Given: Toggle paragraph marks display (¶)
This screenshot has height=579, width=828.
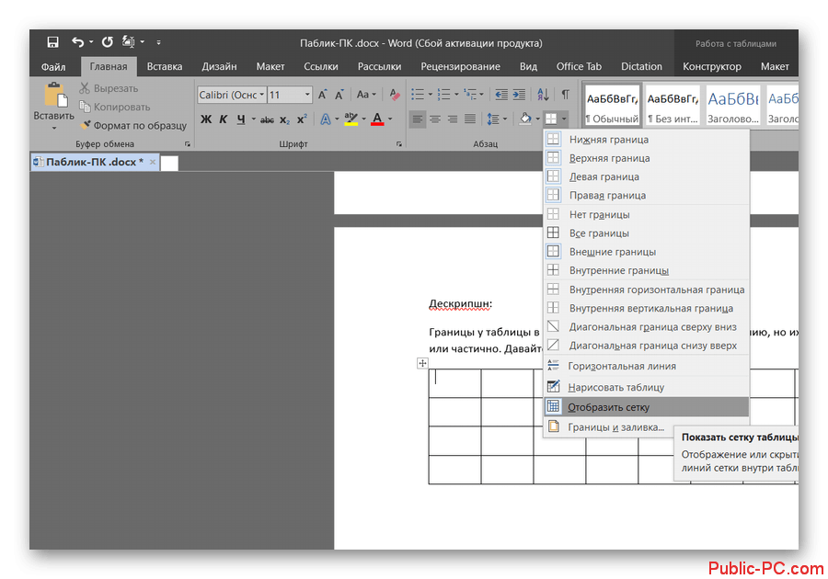Looking at the screenshot, I should point(565,95).
